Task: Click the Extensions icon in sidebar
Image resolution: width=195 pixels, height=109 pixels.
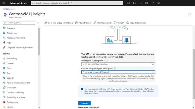Action: [x=4, y=88]
